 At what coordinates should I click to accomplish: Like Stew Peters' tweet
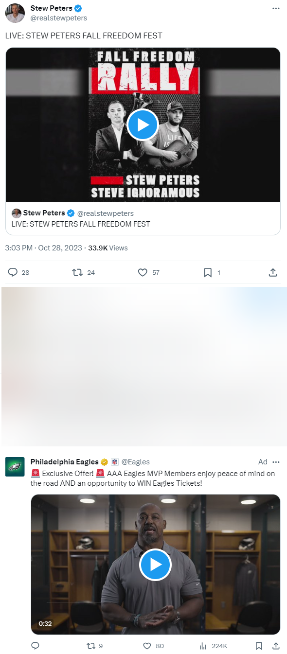pos(143,272)
